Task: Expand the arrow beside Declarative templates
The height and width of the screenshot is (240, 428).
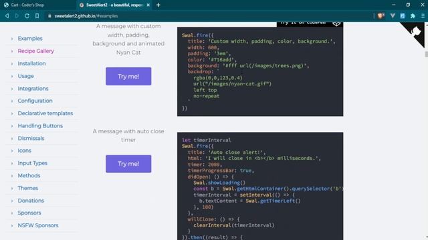Action: (x=12, y=113)
